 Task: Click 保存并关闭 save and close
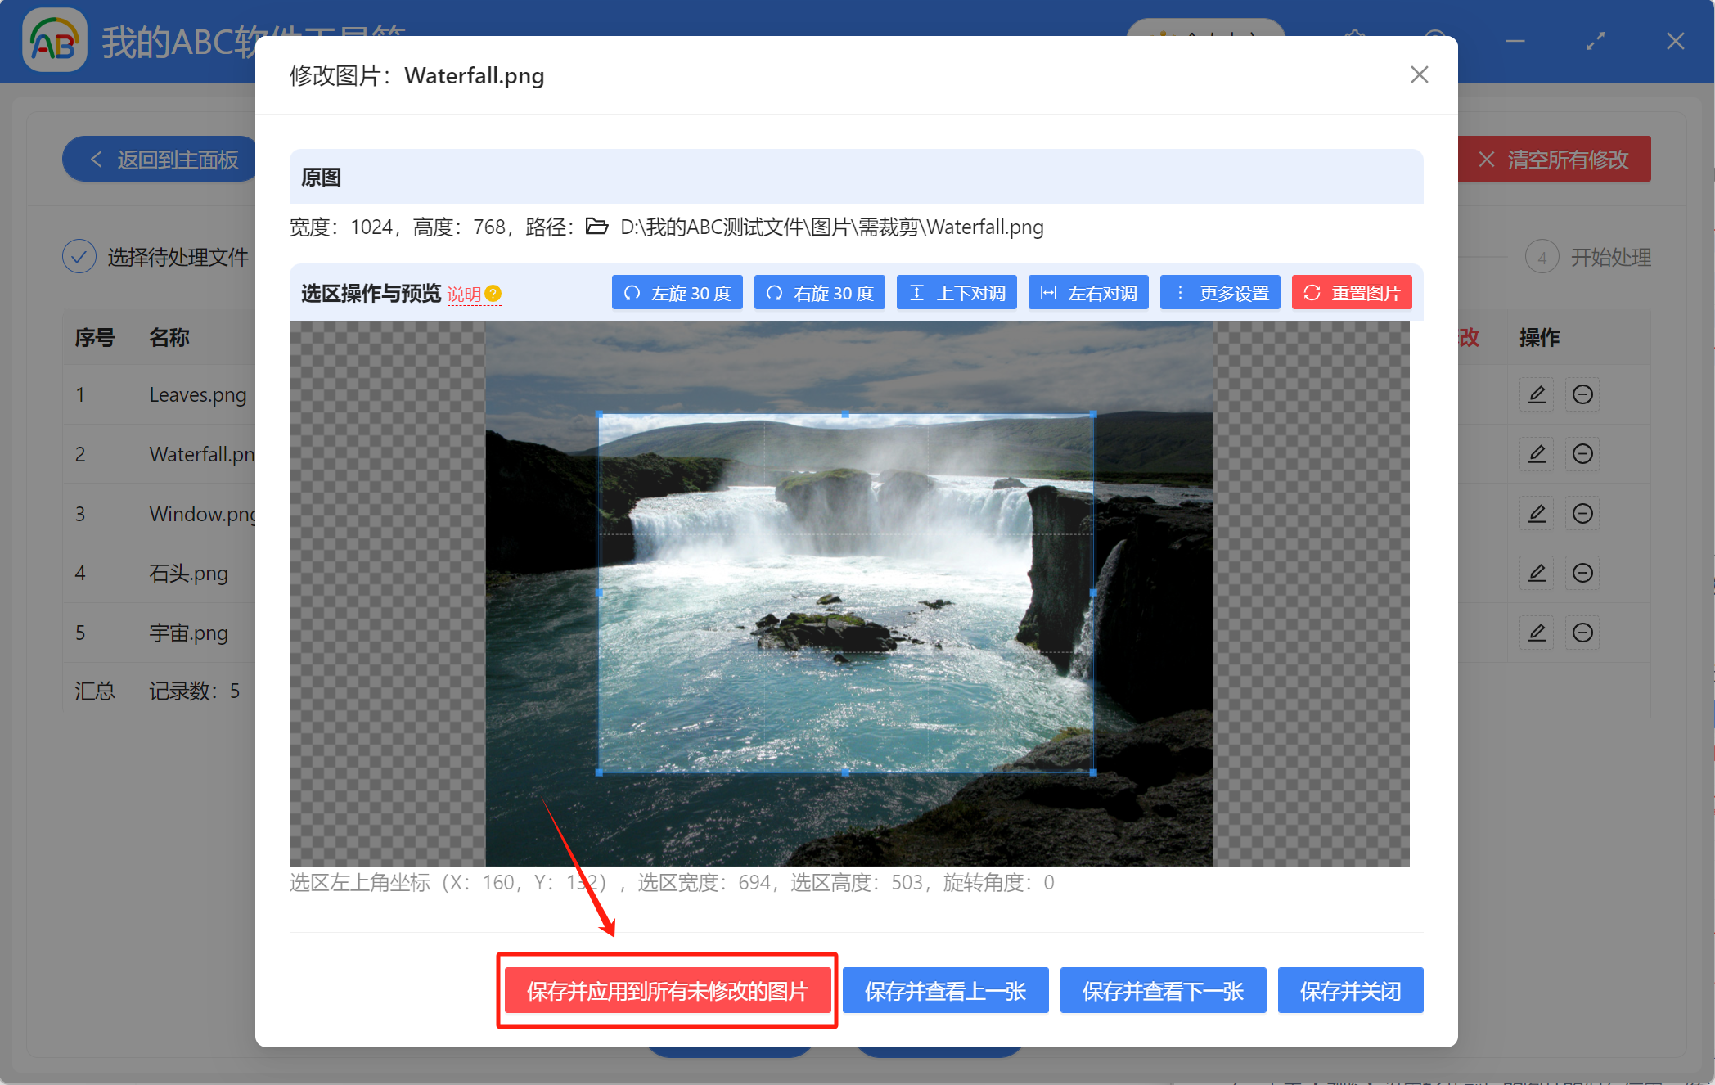tap(1350, 991)
